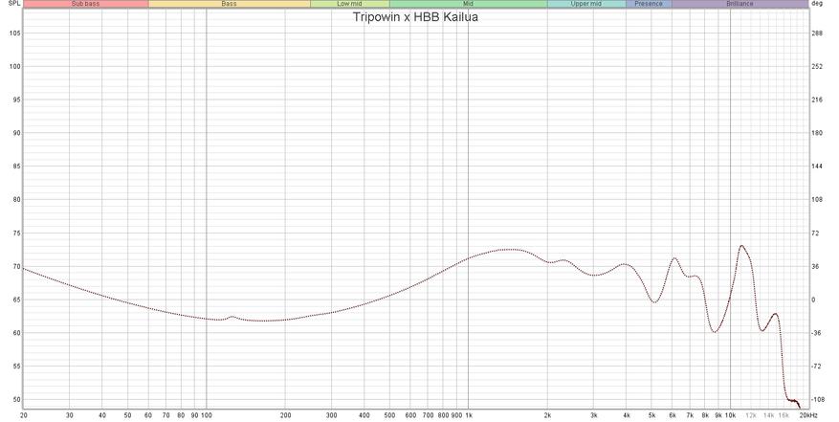Image resolution: width=839 pixels, height=422 pixels.
Task: Select the 65 SPL axis value
Action: pyautogui.click(x=16, y=300)
